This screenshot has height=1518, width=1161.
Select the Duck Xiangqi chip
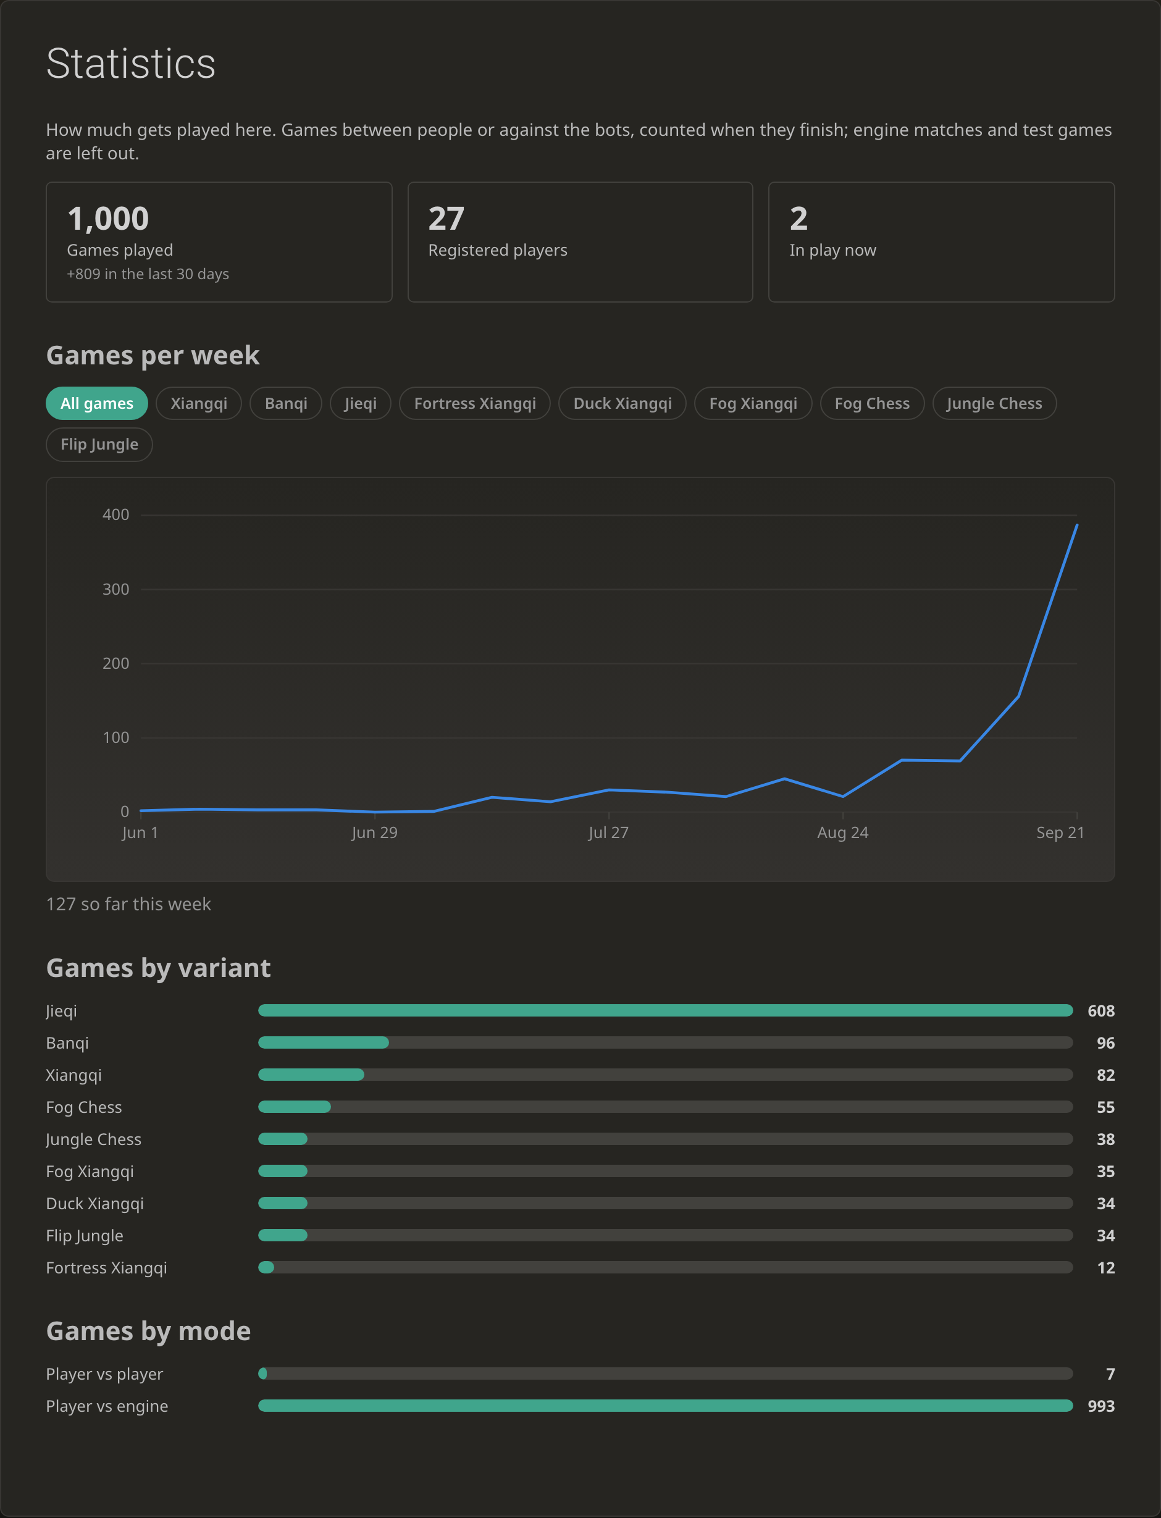(622, 403)
